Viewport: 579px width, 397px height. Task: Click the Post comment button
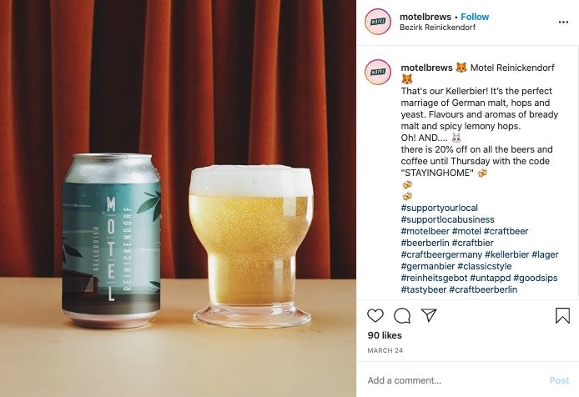559,380
